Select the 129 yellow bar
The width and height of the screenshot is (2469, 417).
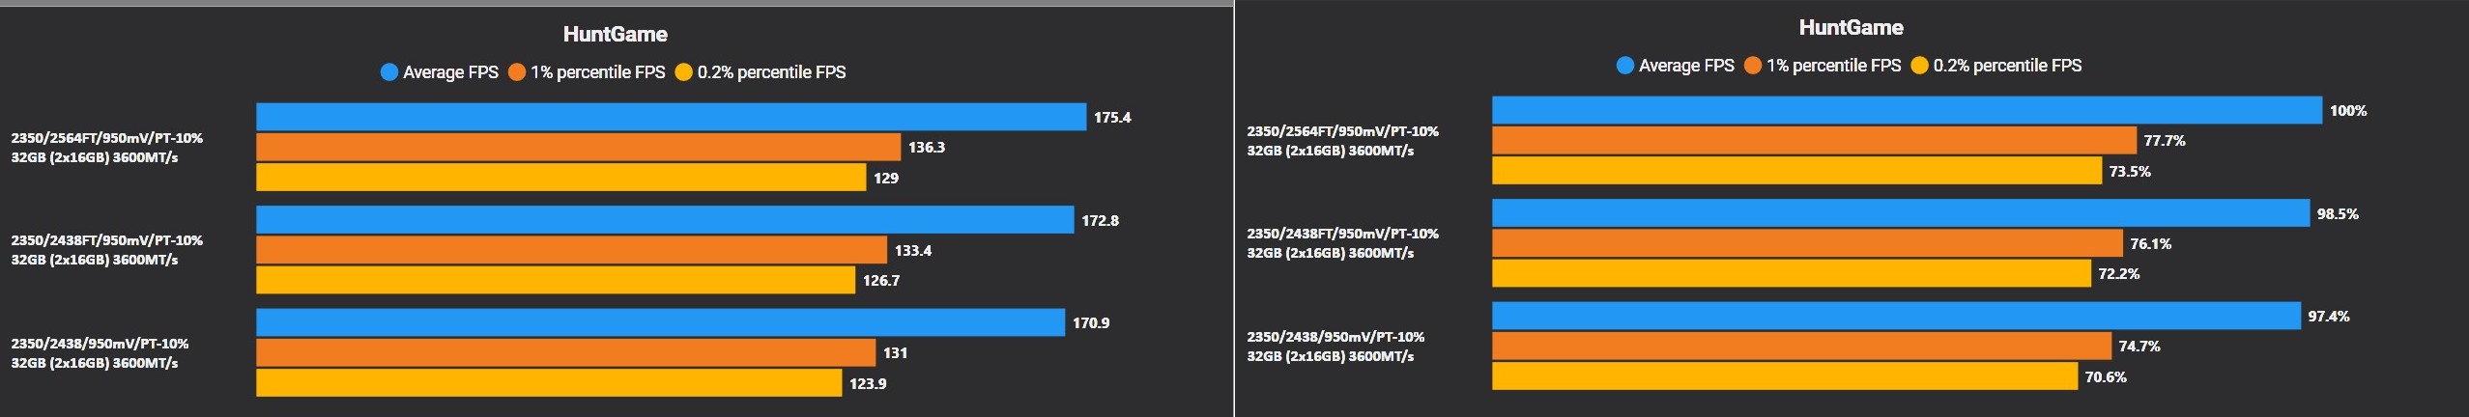pos(560,178)
